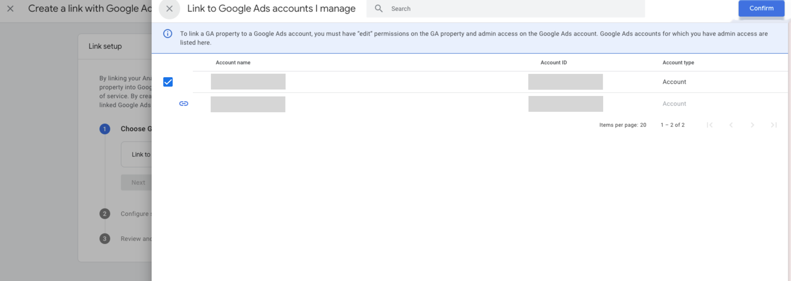Screen dimensions: 791x281
Task: Click the Next button in Link setup
Action: (x=137, y=183)
